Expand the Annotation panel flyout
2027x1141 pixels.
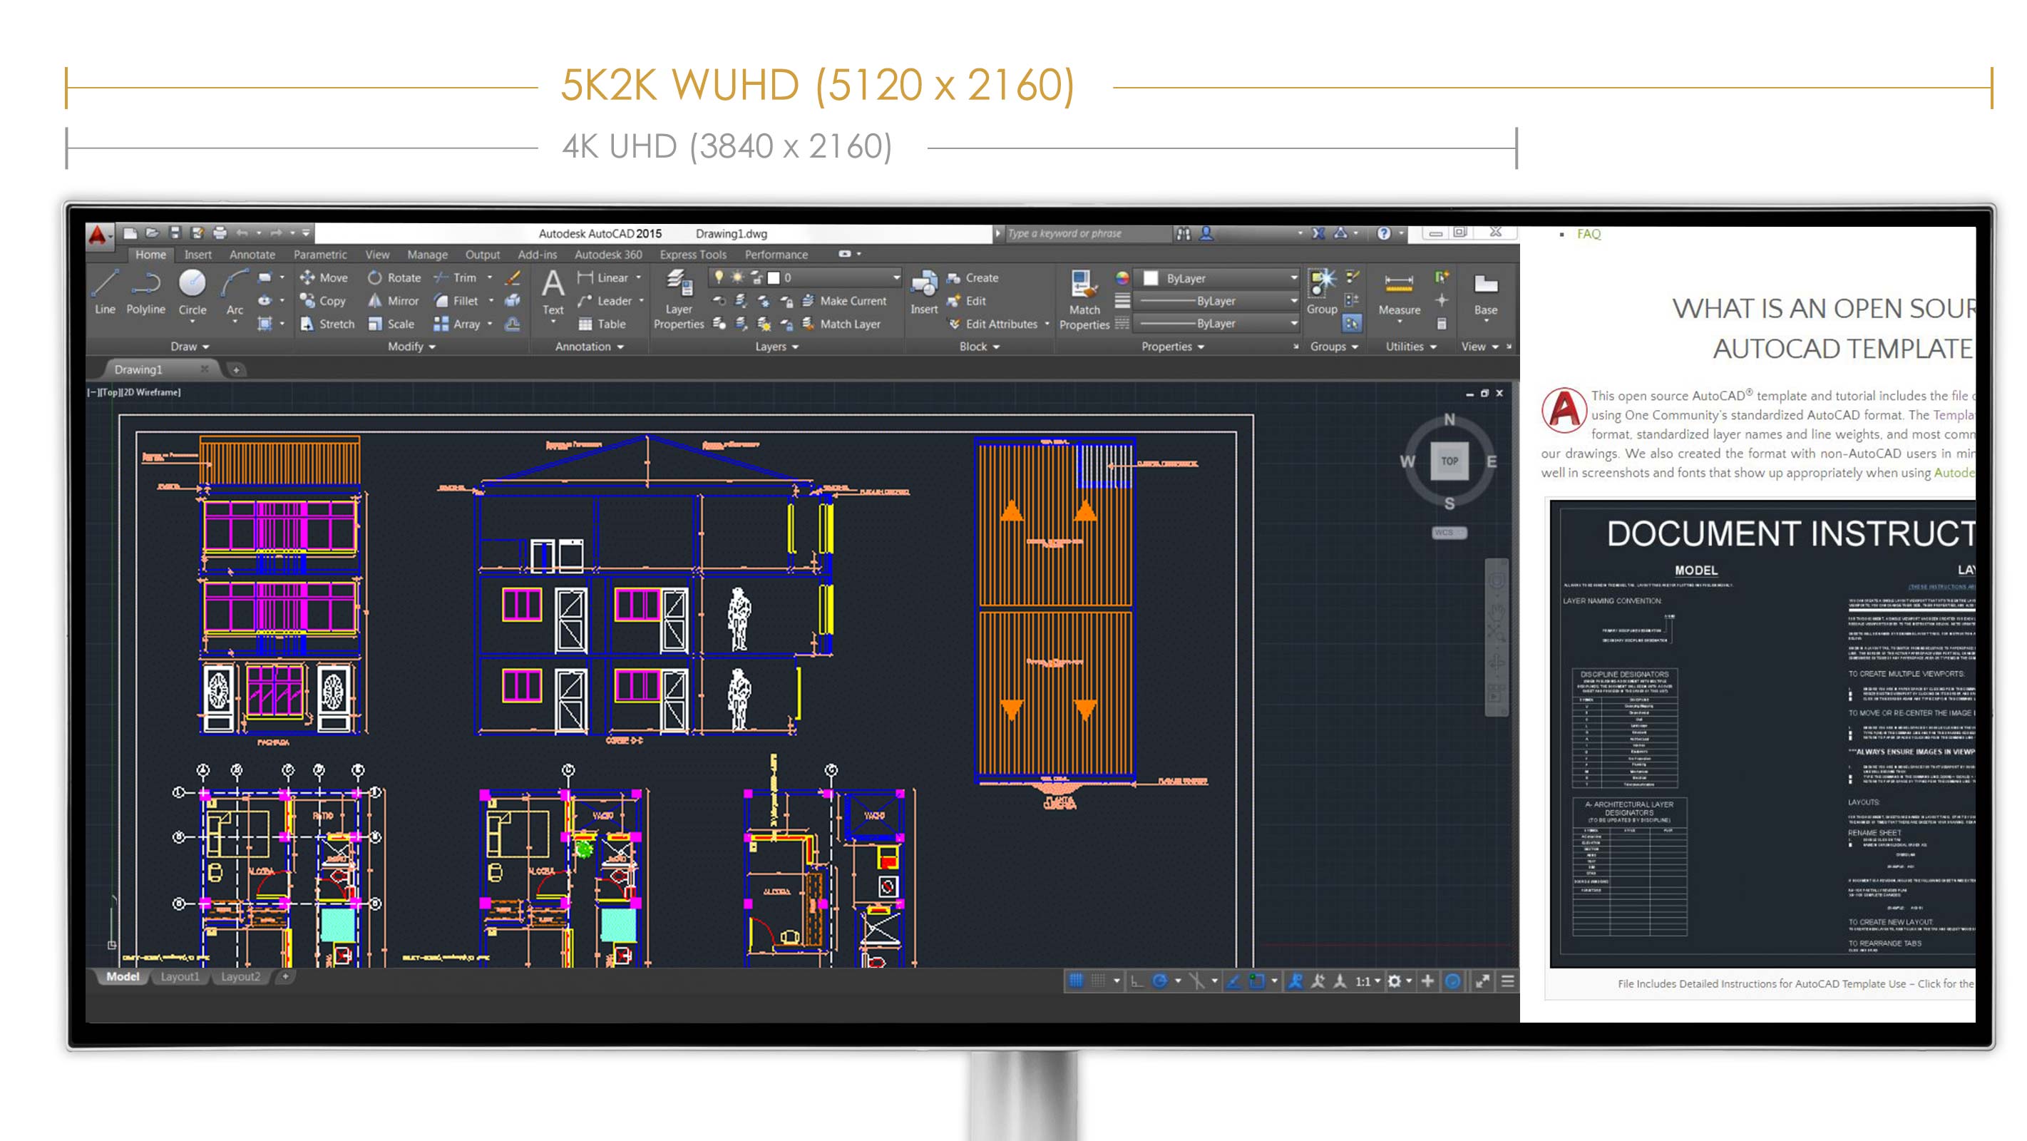pos(590,347)
